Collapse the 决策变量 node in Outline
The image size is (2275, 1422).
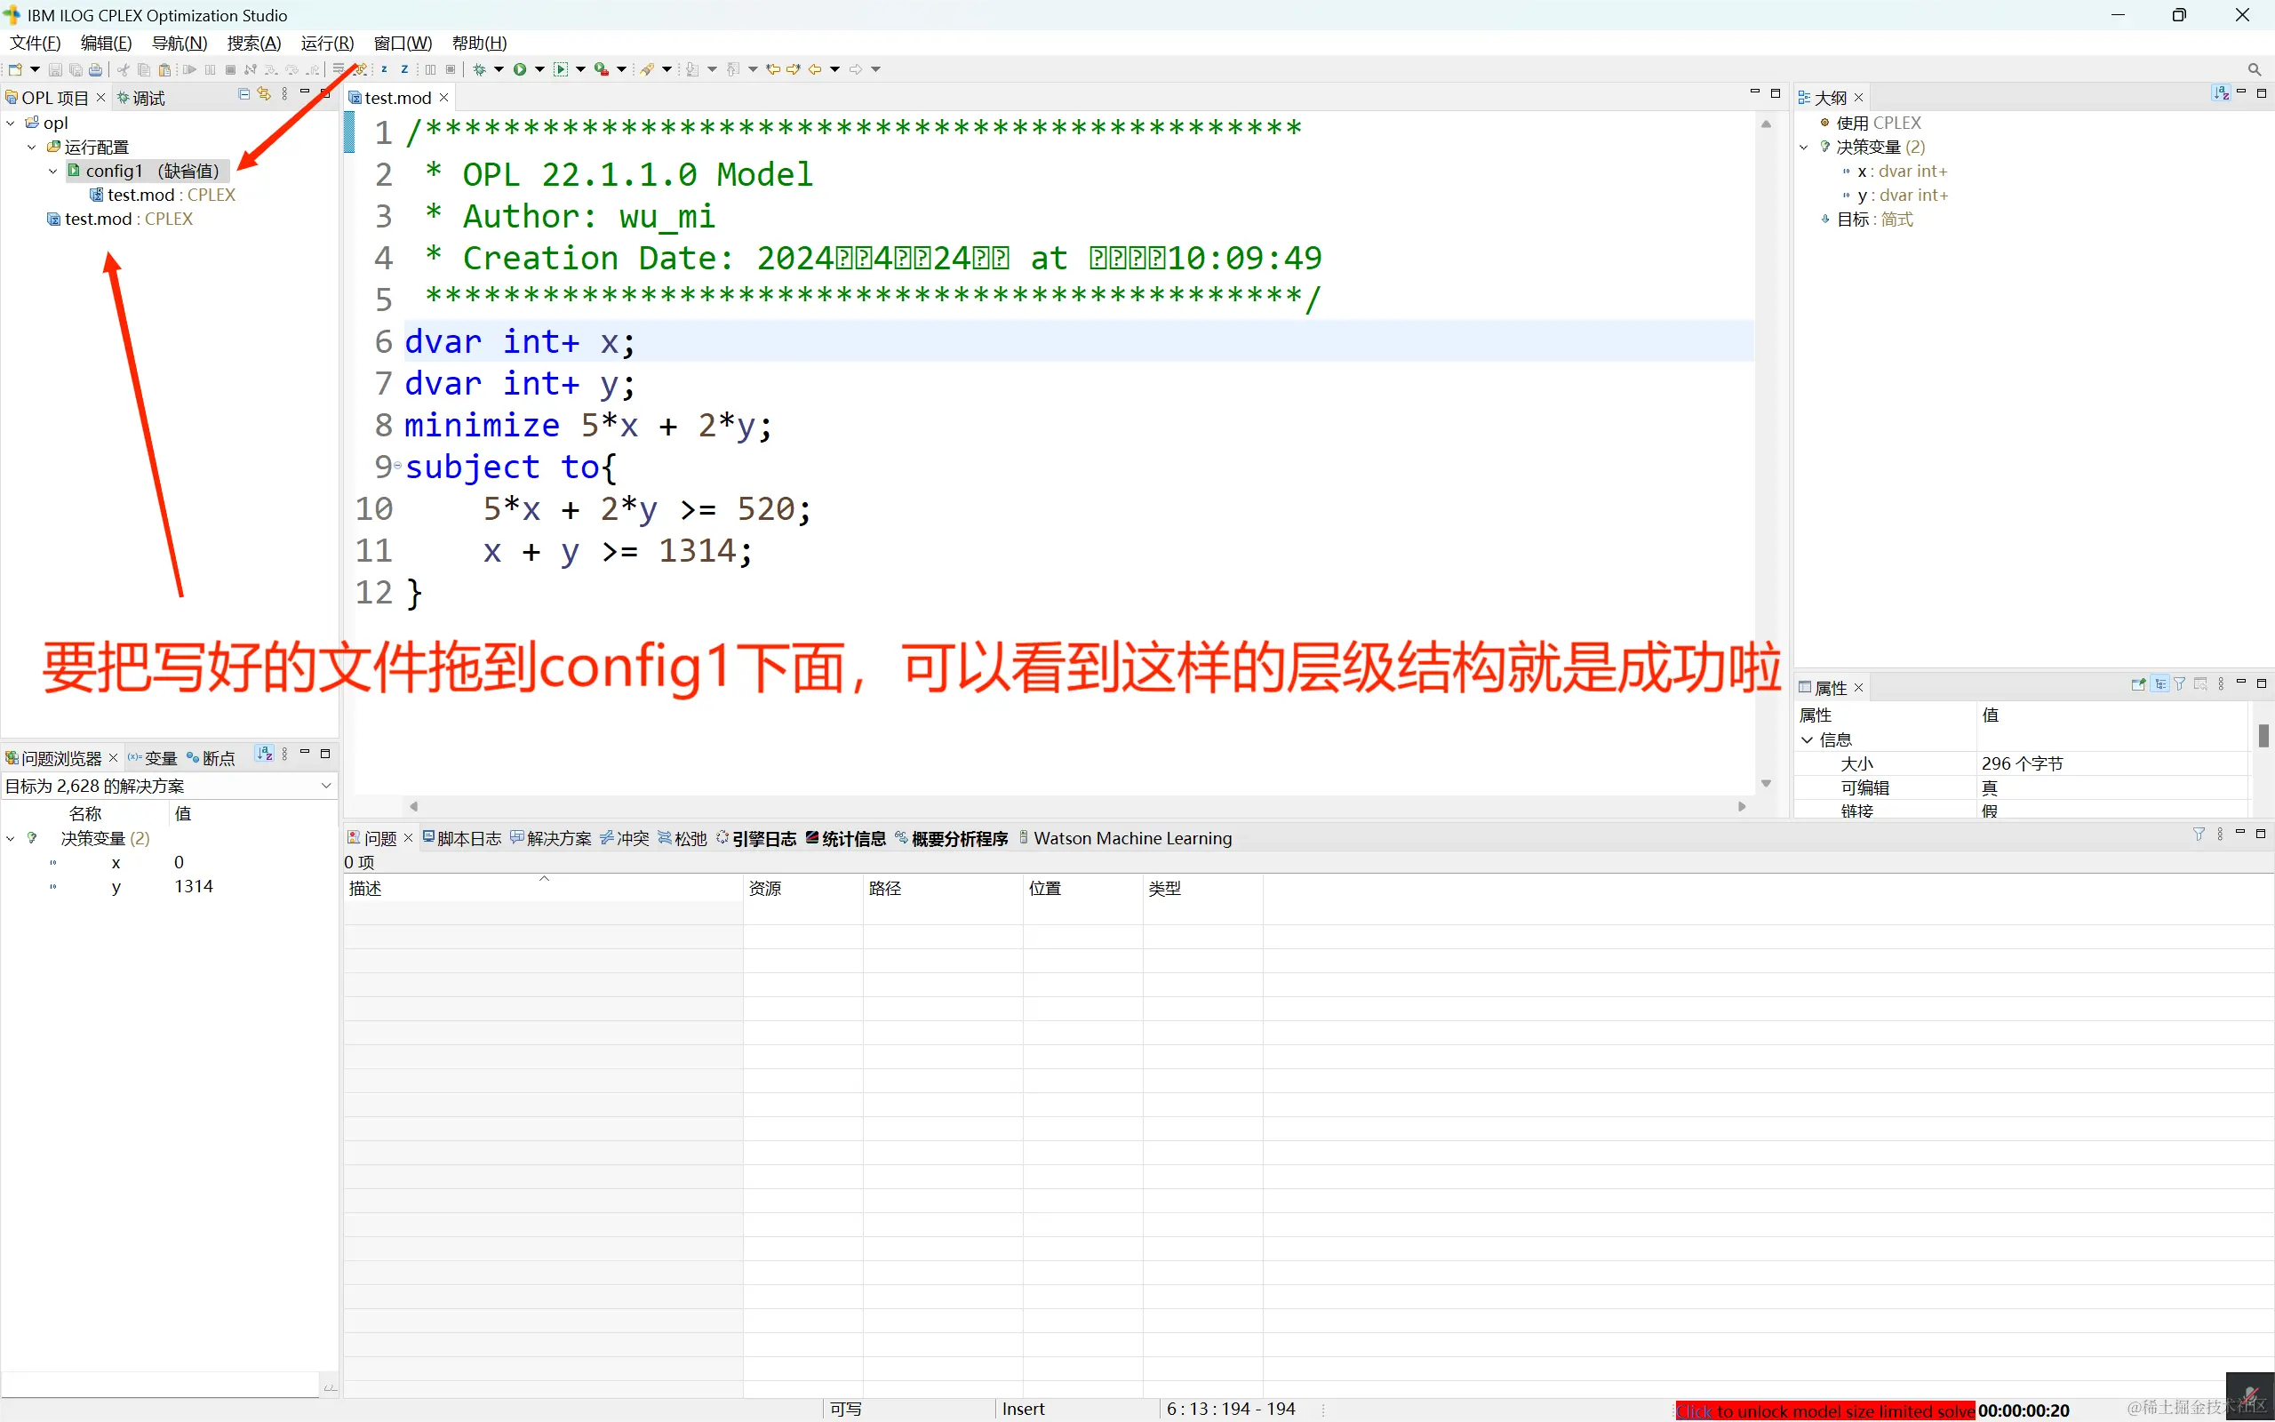pos(1803,148)
